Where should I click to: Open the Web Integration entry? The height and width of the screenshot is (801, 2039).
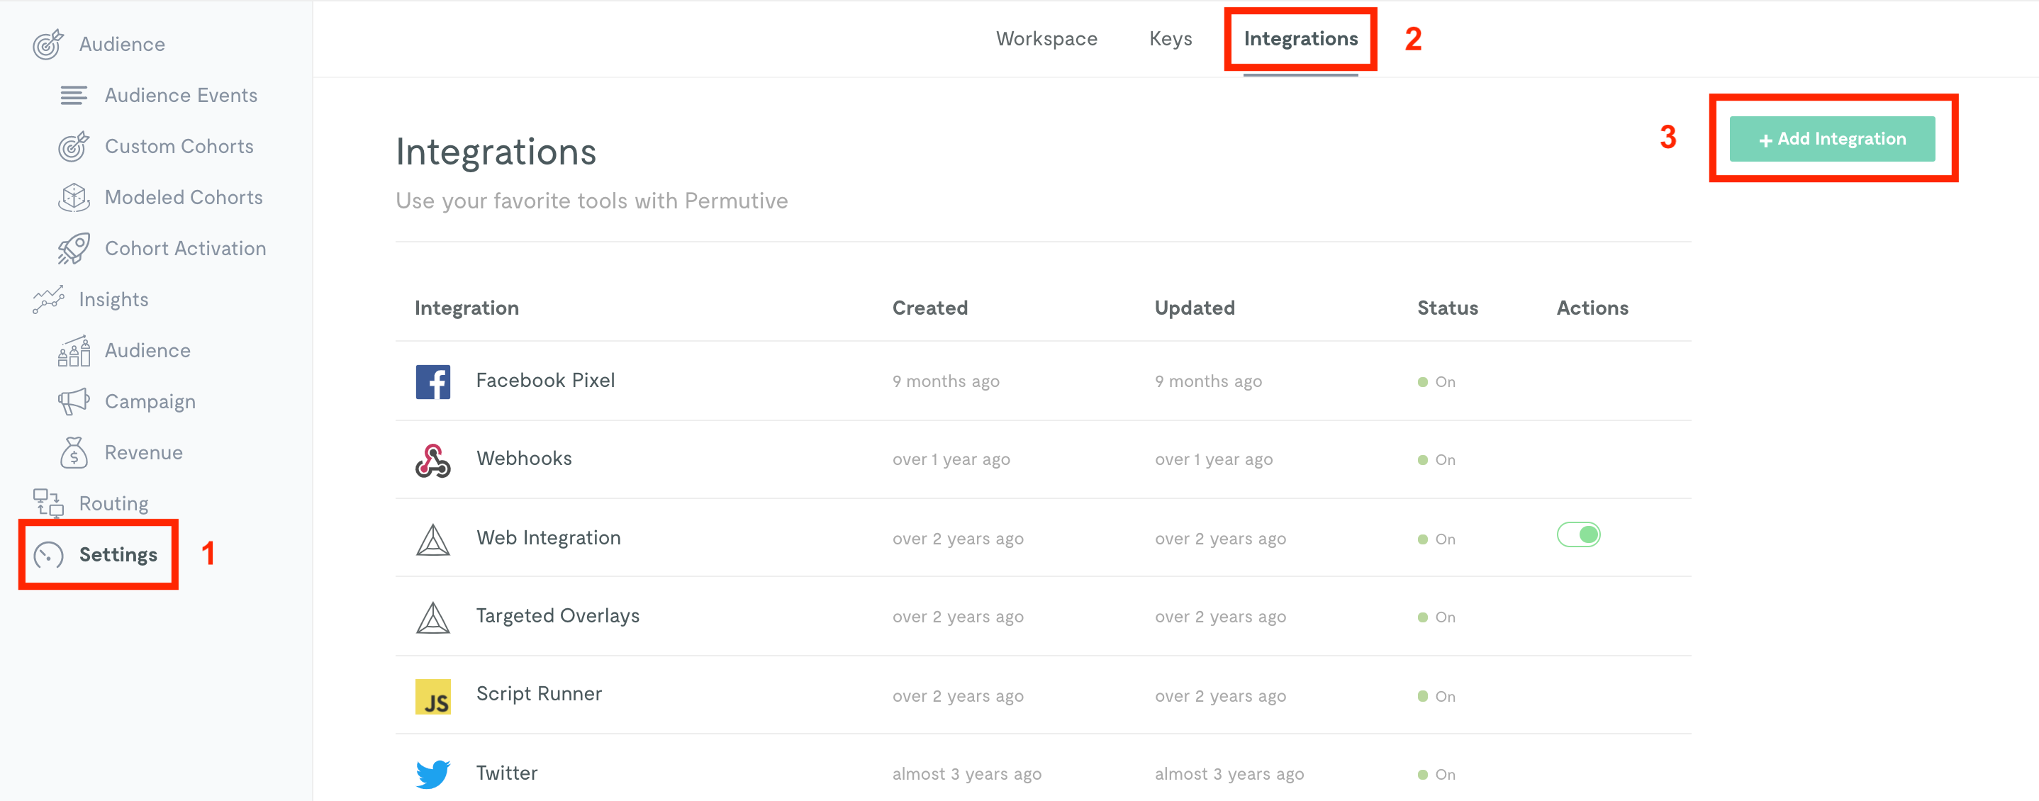549,538
